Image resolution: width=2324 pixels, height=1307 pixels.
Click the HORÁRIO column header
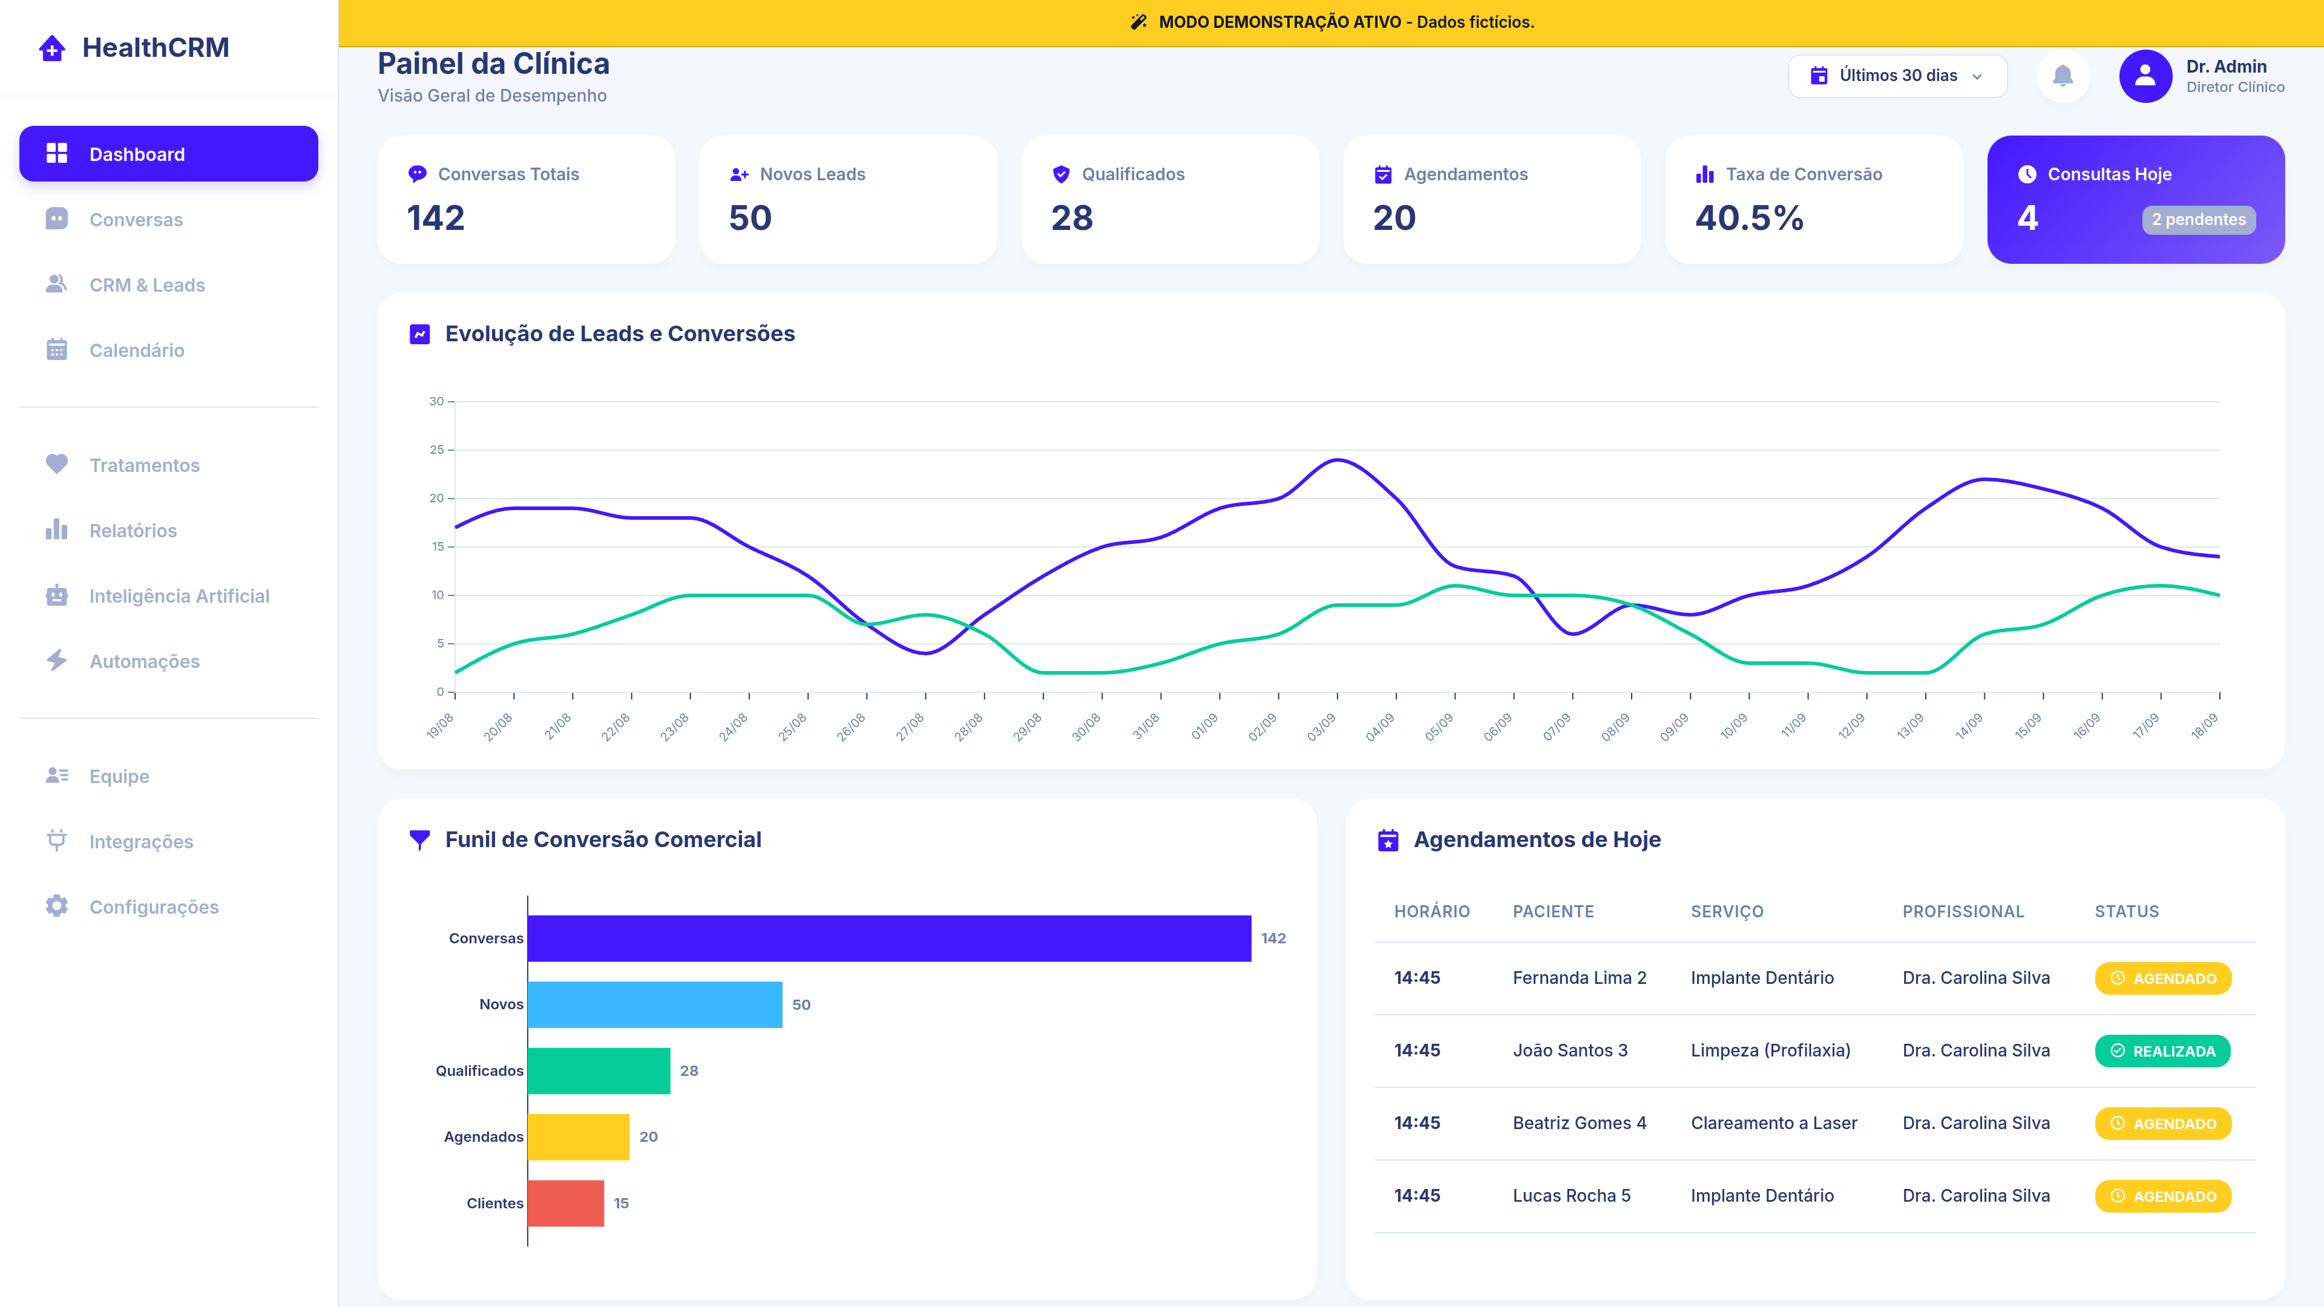coord(1432,911)
